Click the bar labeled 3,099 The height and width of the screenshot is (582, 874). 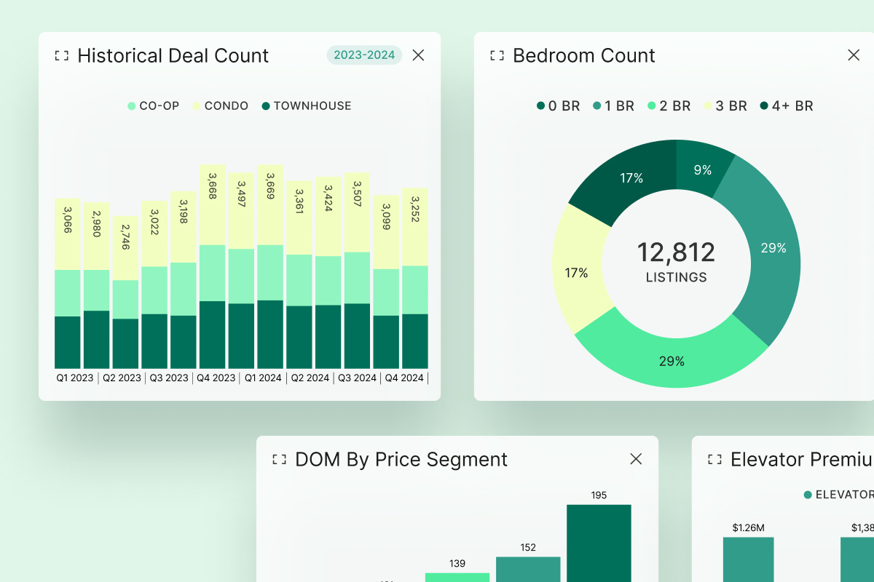coord(386,282)
